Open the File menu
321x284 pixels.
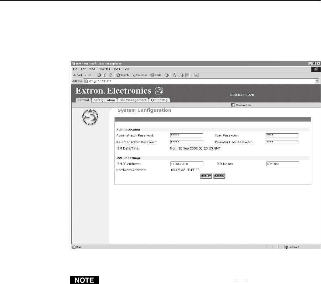pyautogui.click(x=75, y=69)
